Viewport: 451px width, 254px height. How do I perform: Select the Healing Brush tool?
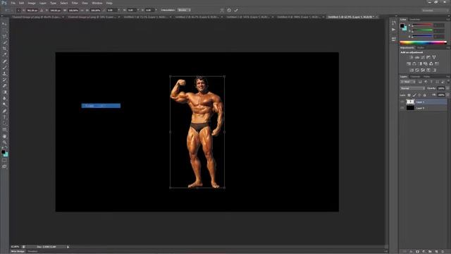[4, 61]
